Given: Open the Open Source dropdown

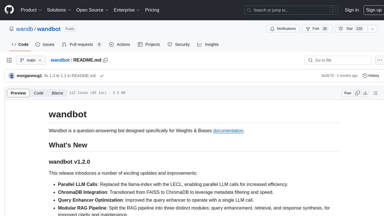Looking at the screenshot, I should (x=92, y=10).
